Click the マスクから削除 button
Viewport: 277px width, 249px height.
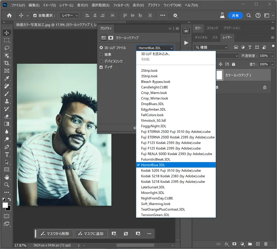pyautogui.click(x=56, y=234)
